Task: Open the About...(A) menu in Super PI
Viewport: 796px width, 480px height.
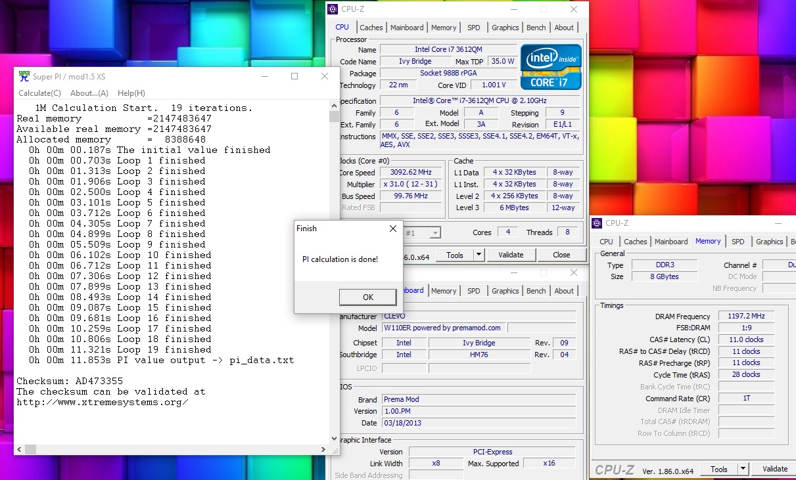Action: [x=89, y=93]
